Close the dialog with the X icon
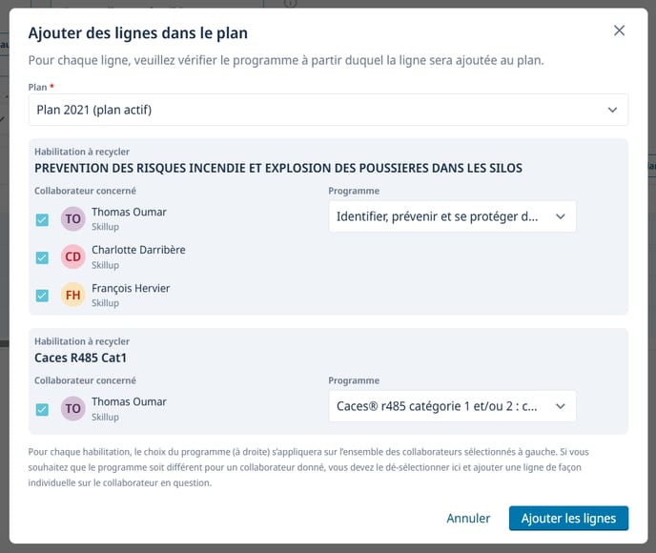Screen dimensions: 656x553 click(619, 31)
